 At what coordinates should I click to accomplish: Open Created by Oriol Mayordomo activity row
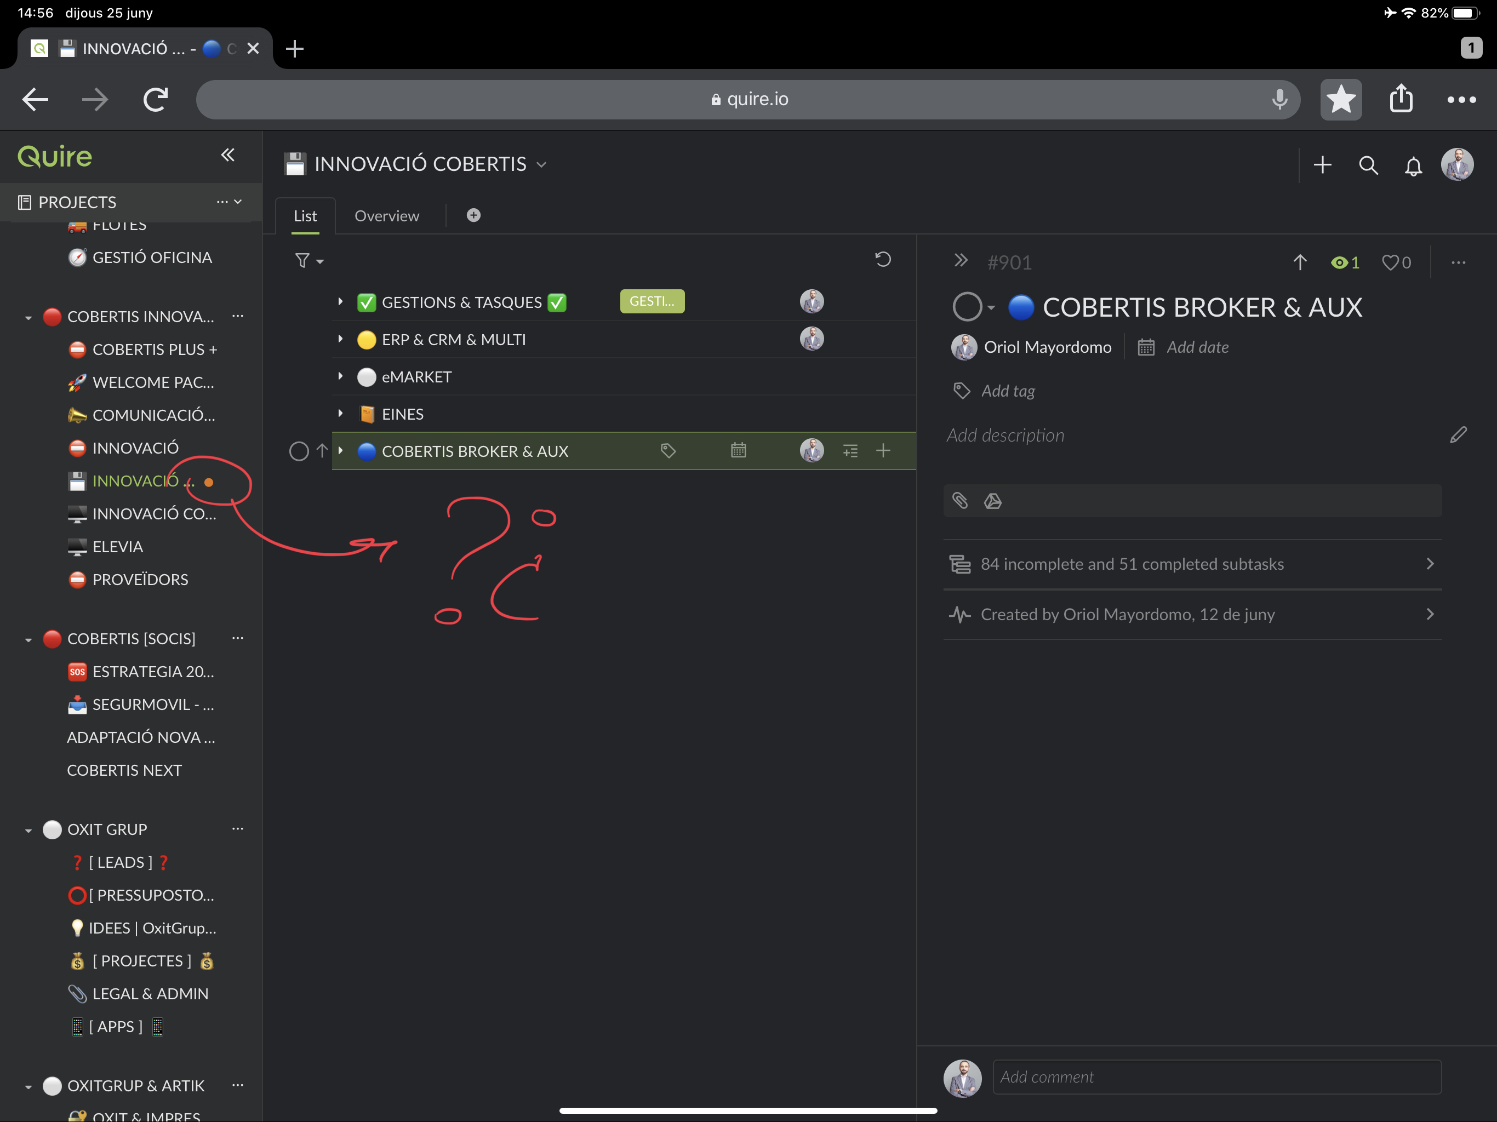[x=1192, y=615]
